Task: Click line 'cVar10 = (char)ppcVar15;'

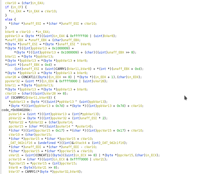Action: coord(30,135)
